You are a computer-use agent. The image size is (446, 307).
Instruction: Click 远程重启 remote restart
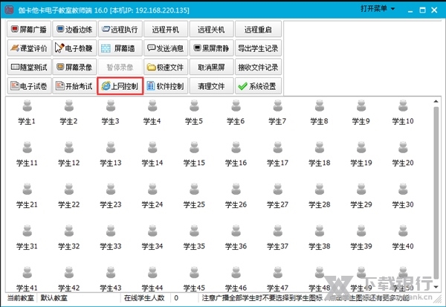(x=258, y=29)
